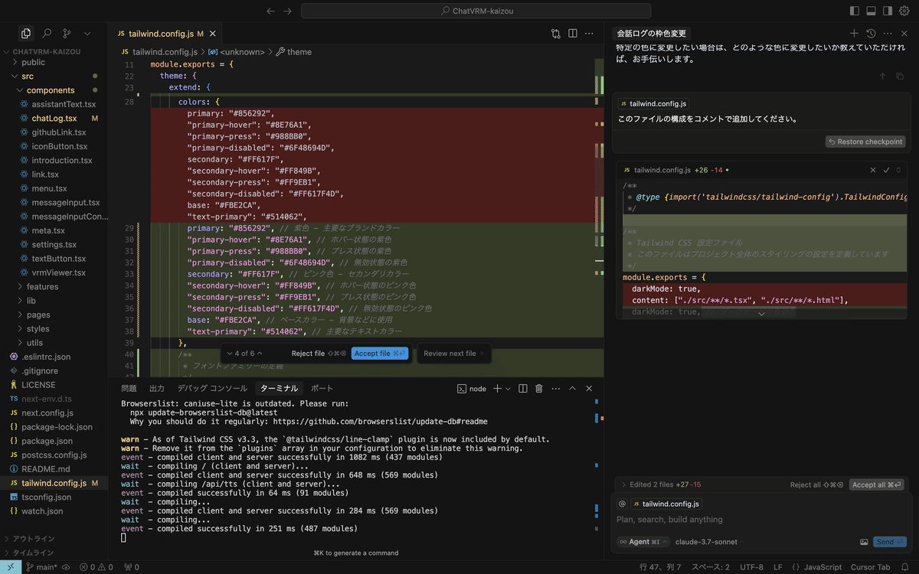Split the terminal with the split panel icon

coord(522,388)
